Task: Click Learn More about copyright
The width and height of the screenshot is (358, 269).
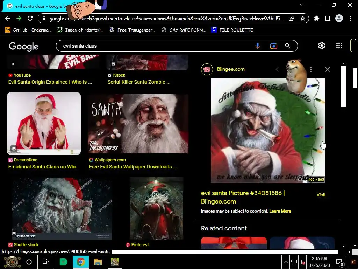Action: 280,211
